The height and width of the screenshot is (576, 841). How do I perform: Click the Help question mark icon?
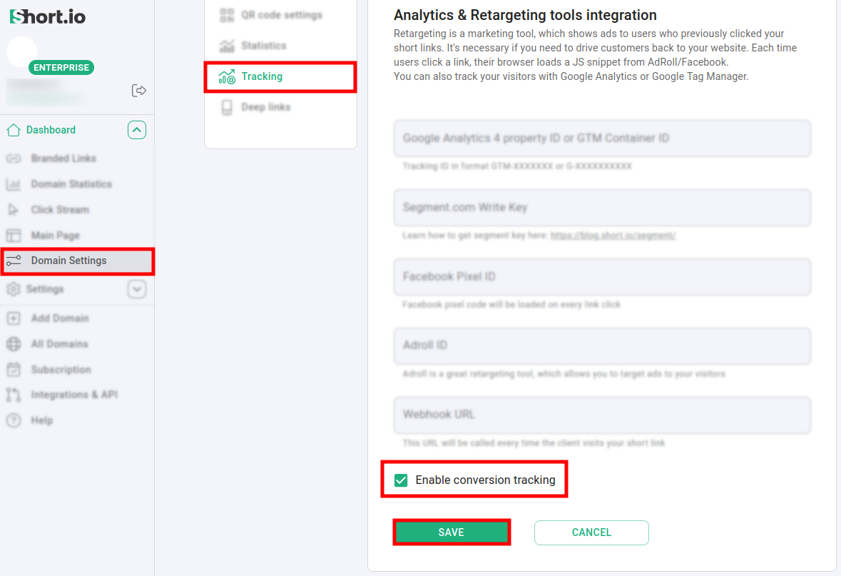14,420
